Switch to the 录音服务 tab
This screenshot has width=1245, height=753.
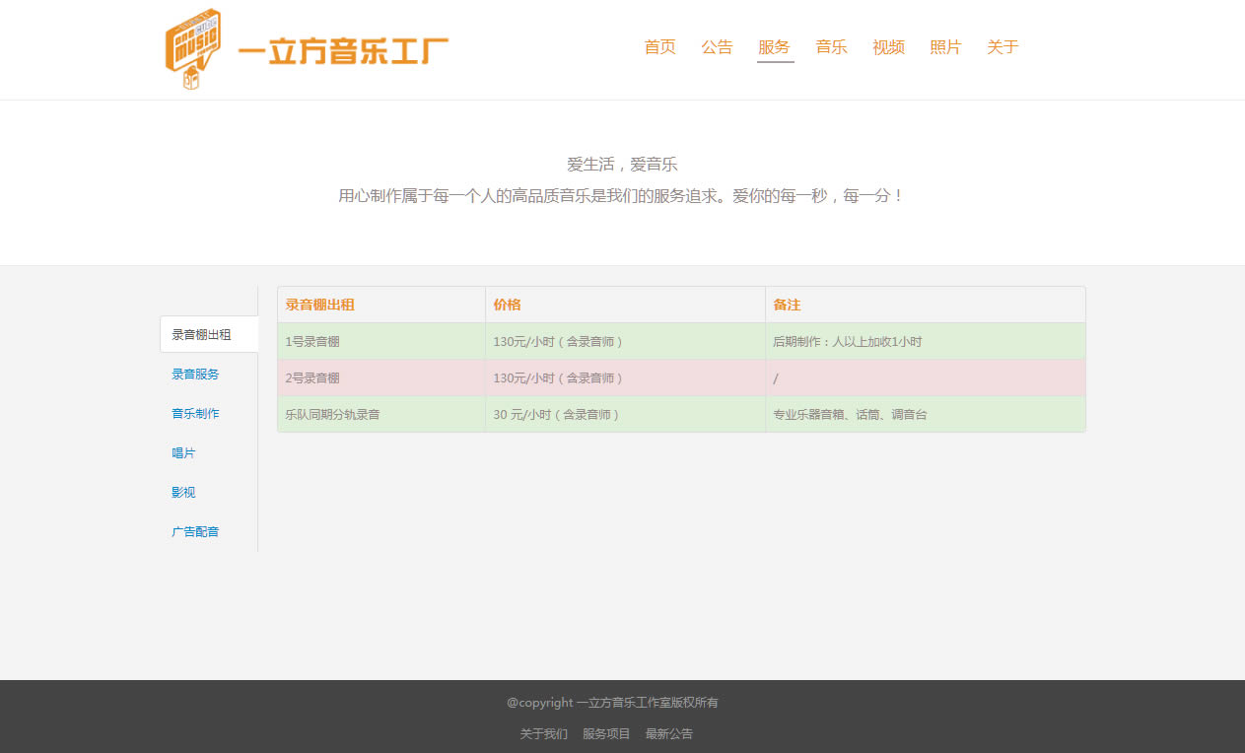(195, 375)
